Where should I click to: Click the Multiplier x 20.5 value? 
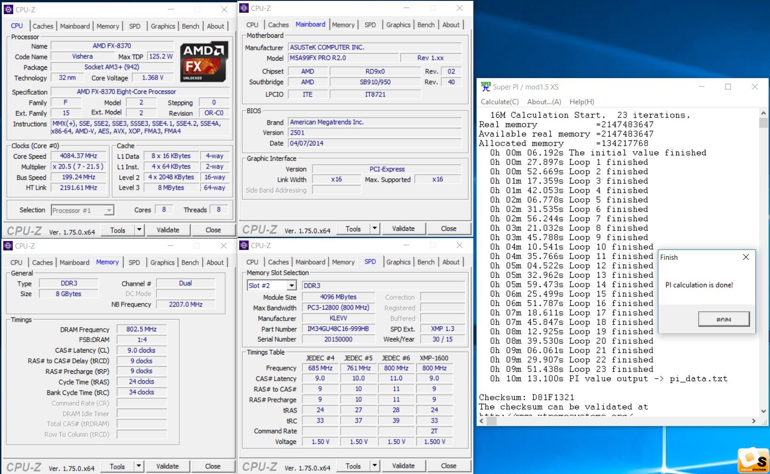79,167
